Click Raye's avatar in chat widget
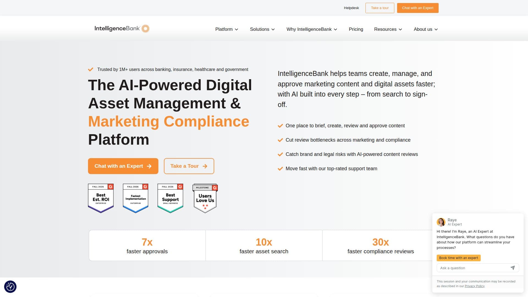The image size is (528, 297). [x=441, y=222]
